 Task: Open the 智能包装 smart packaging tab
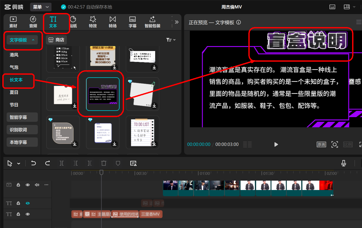point(152,22)
